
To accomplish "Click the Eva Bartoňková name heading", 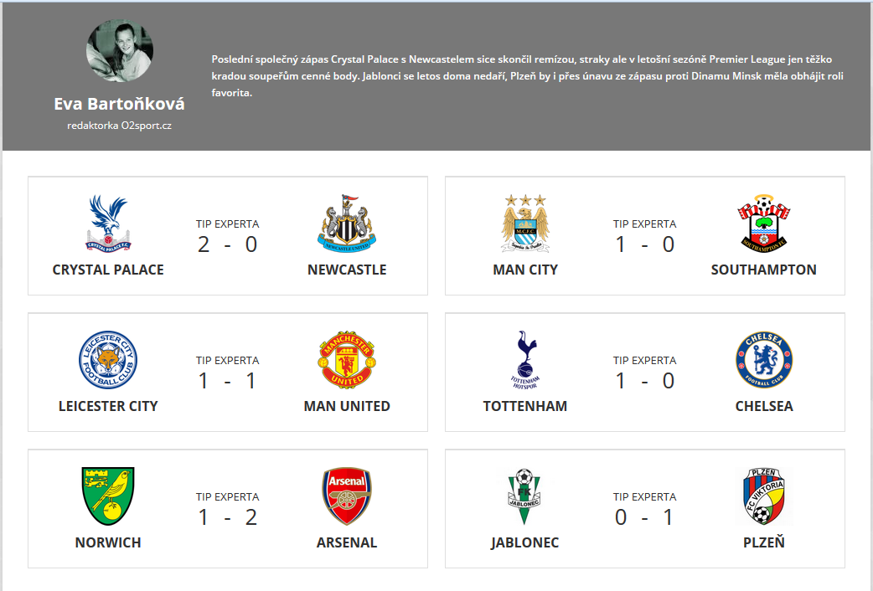I will click(119, 104).
